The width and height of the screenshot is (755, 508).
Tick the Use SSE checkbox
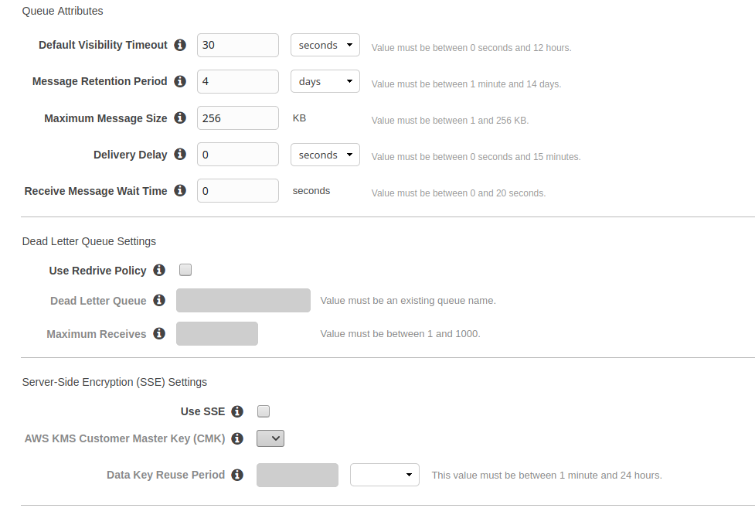pyautogui.click(x=264, y=411)
